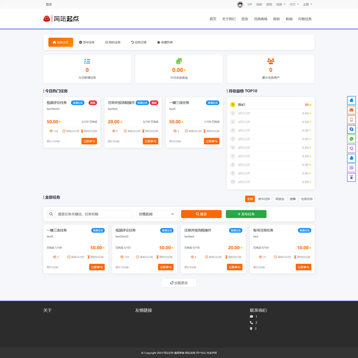The height and width of the screenshot is (358, 358).
Task: Click the user avatar in top bar
Action: coord(240,4)
